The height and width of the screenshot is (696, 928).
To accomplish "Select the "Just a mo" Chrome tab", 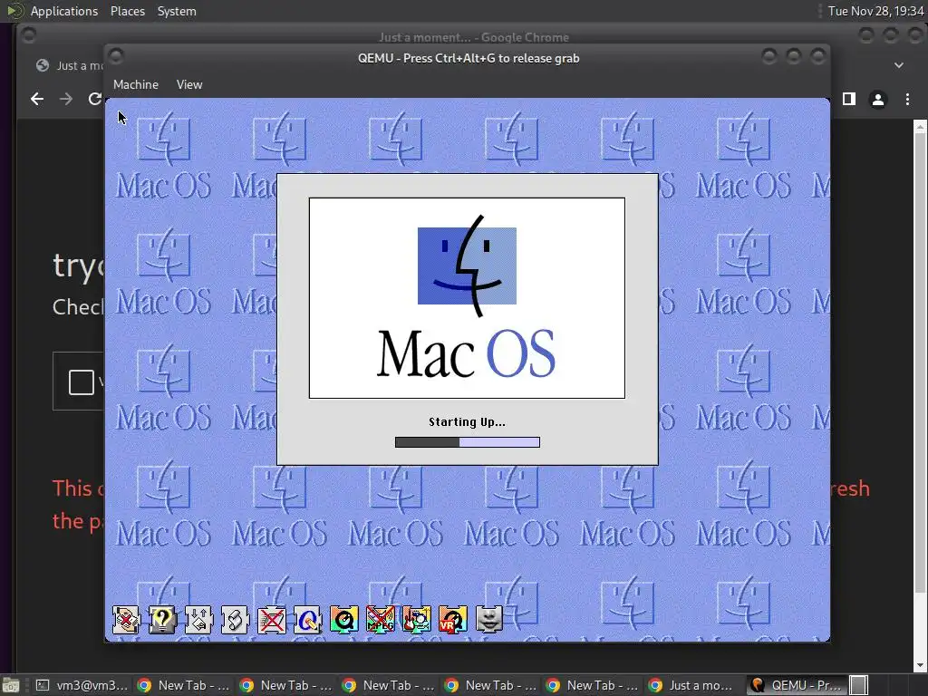I will [68, 65].
